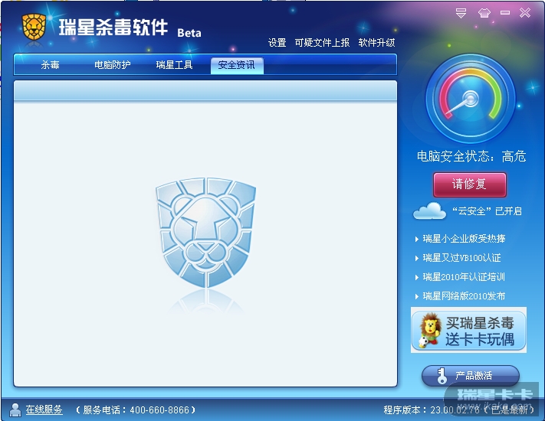Screen dimensions: 545x421
Task: Click the large lion shield in content area
Action: [x=205, y=233]
